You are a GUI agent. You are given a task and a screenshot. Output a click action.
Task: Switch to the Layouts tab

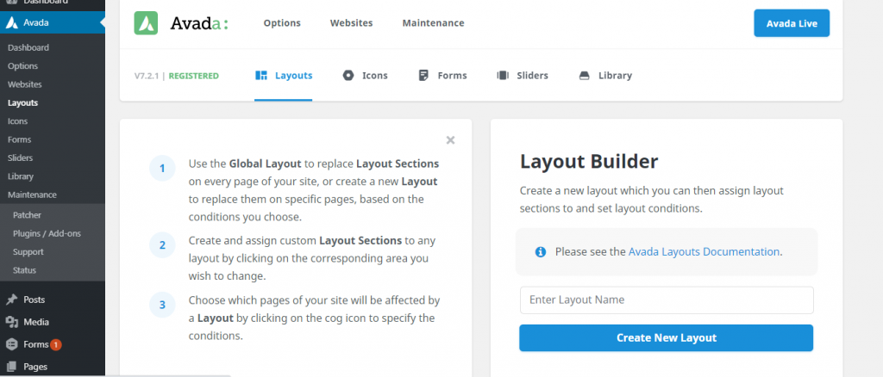click(x=283, y=75)
